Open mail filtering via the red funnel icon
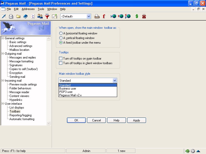206x154 pixels. click(47, 16)
